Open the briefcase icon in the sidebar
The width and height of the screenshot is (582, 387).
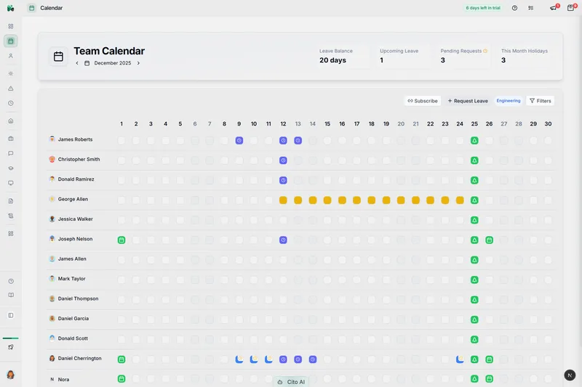point(11,139)
